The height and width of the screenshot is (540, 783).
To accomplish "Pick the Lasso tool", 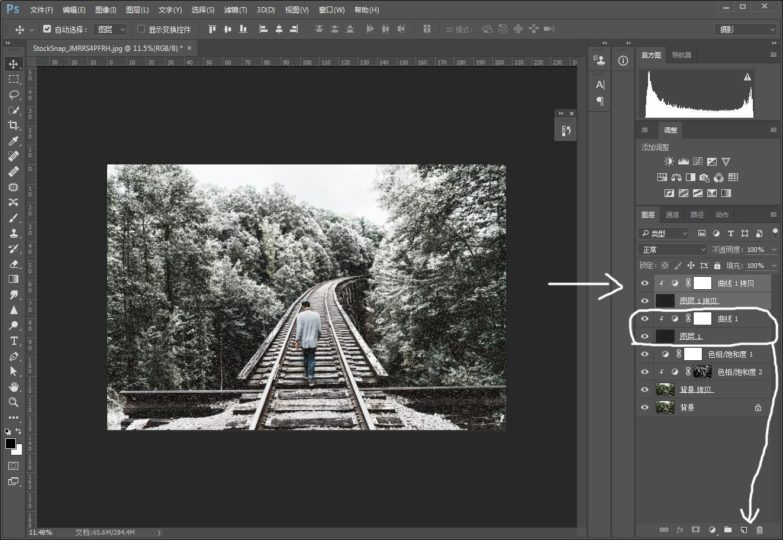I will coord(13,95).
